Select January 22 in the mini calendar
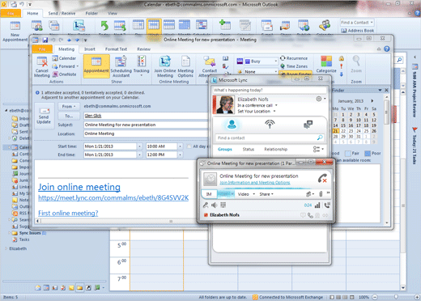This screenshot has width=421, height=301. tap(343, 131)
